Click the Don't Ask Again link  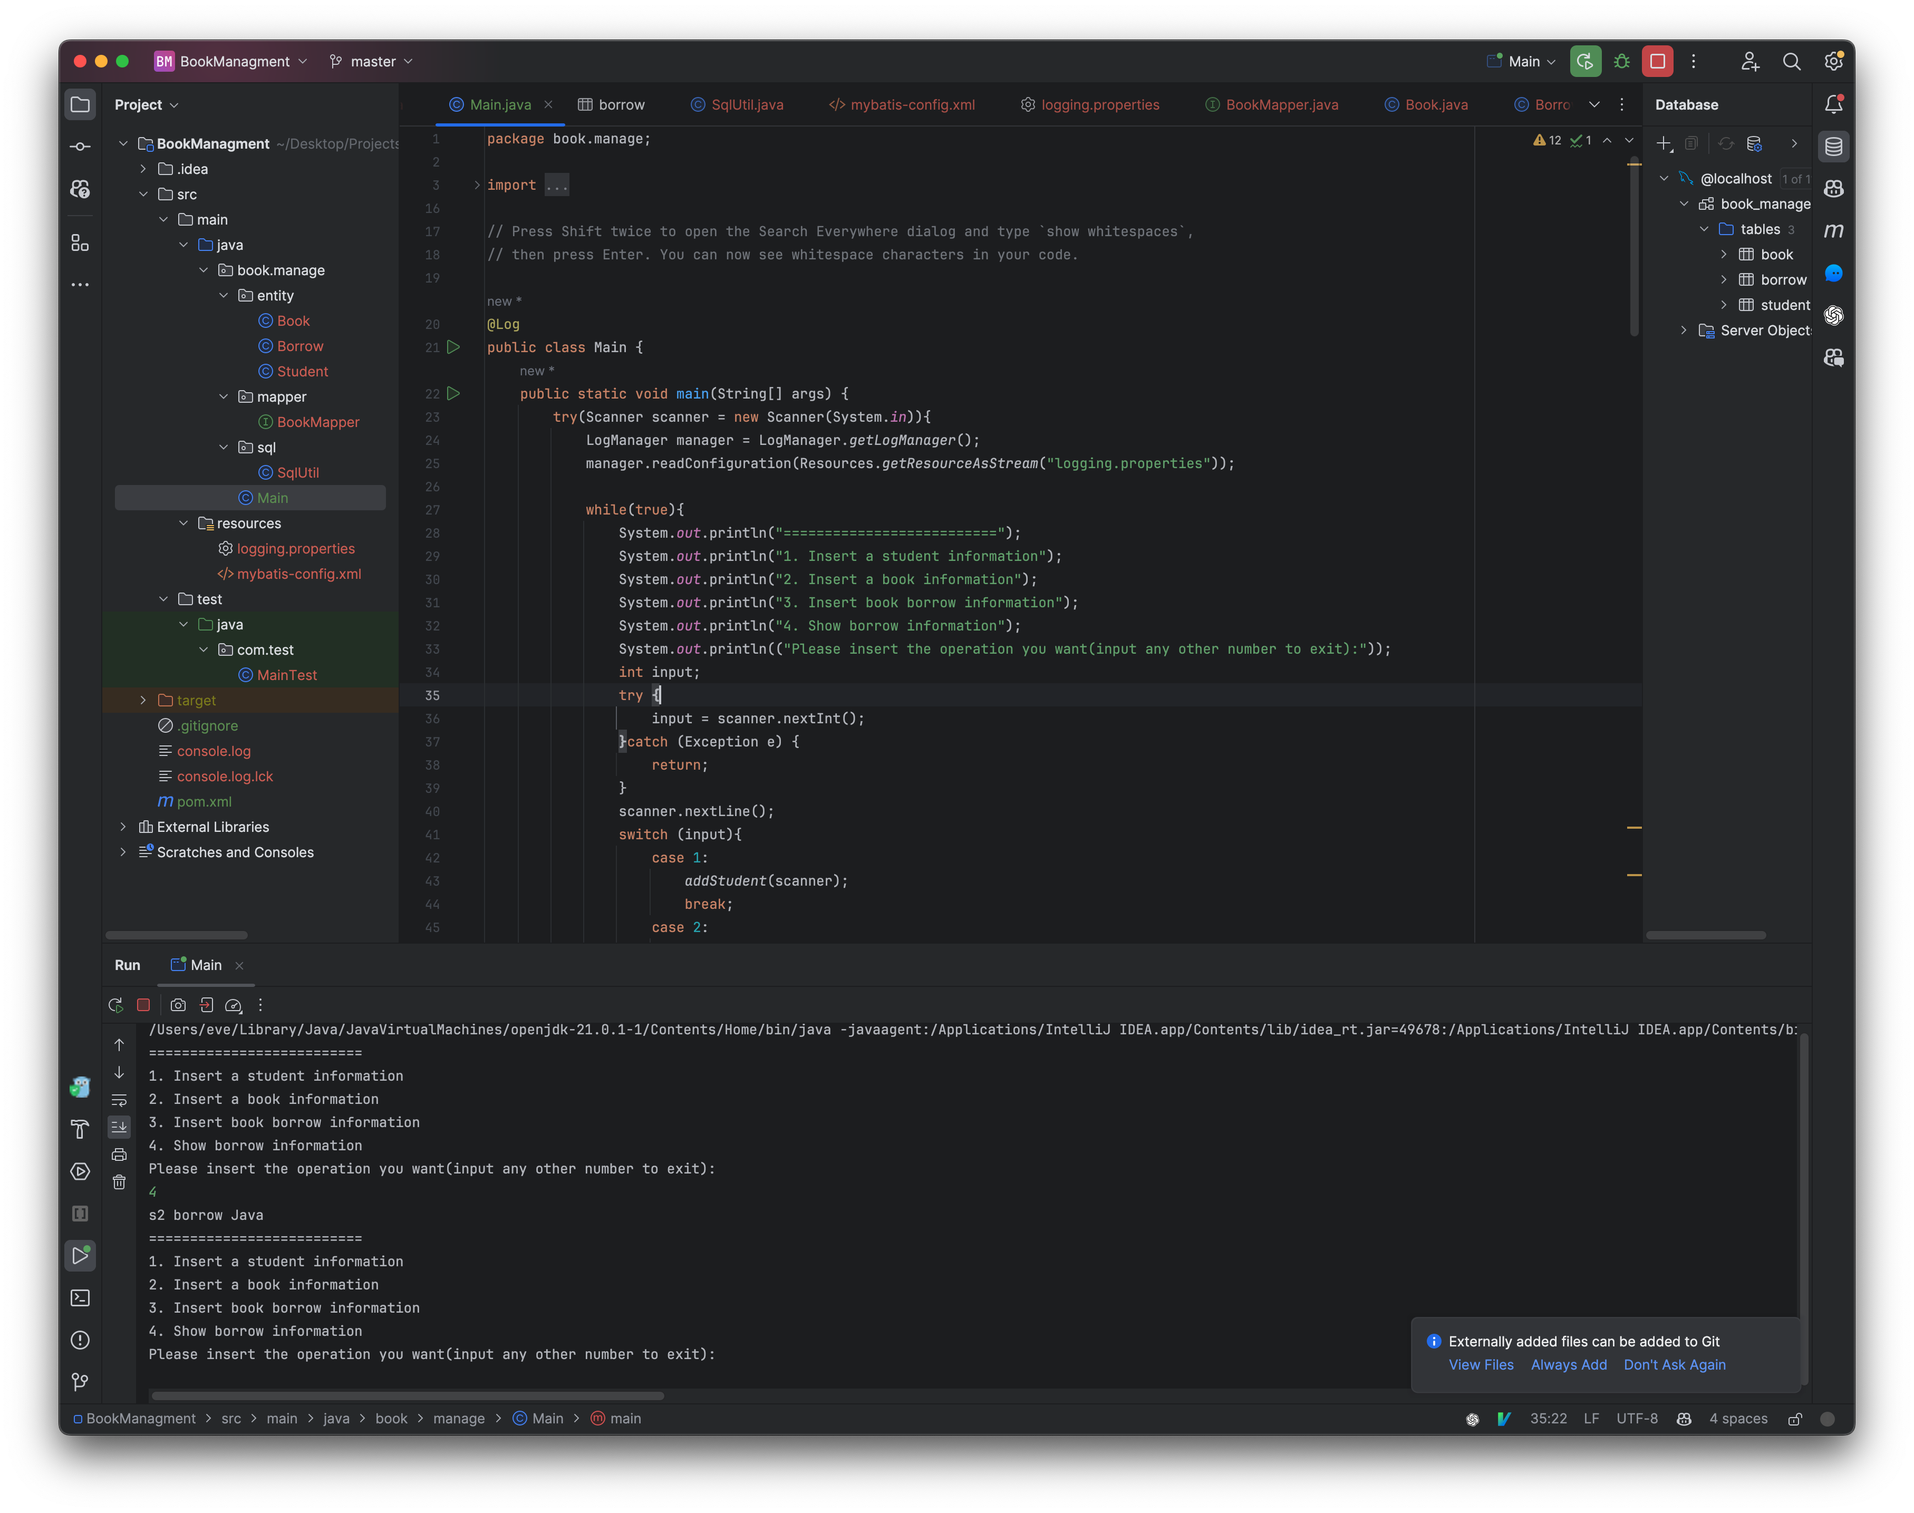click(1674, 1364)
